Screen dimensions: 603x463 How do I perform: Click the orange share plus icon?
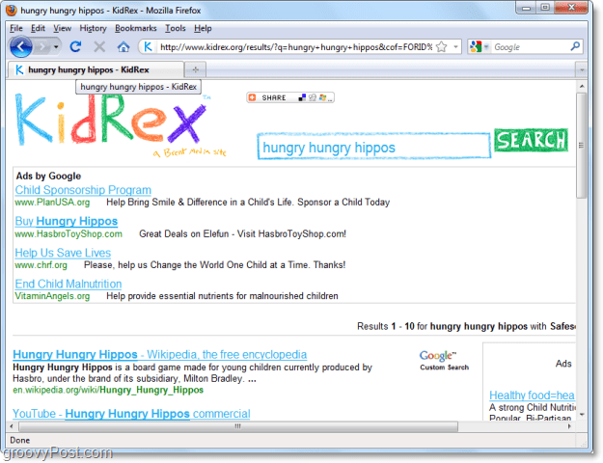pyautogui.click(x=252, y=97)
